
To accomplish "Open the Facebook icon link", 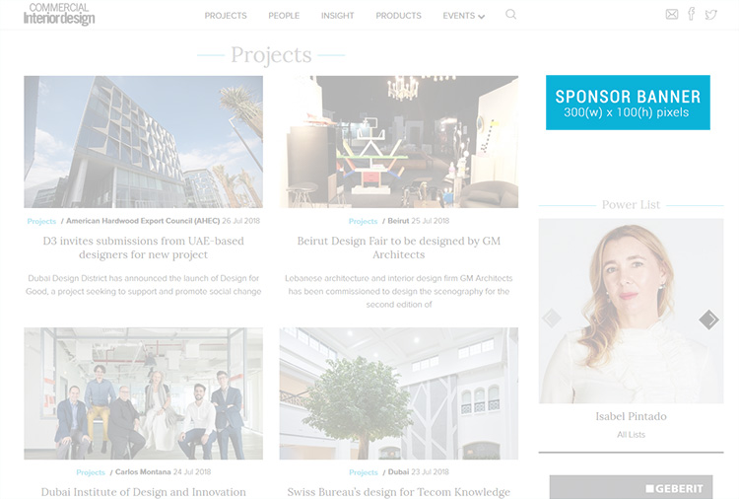I will (691, 14).
